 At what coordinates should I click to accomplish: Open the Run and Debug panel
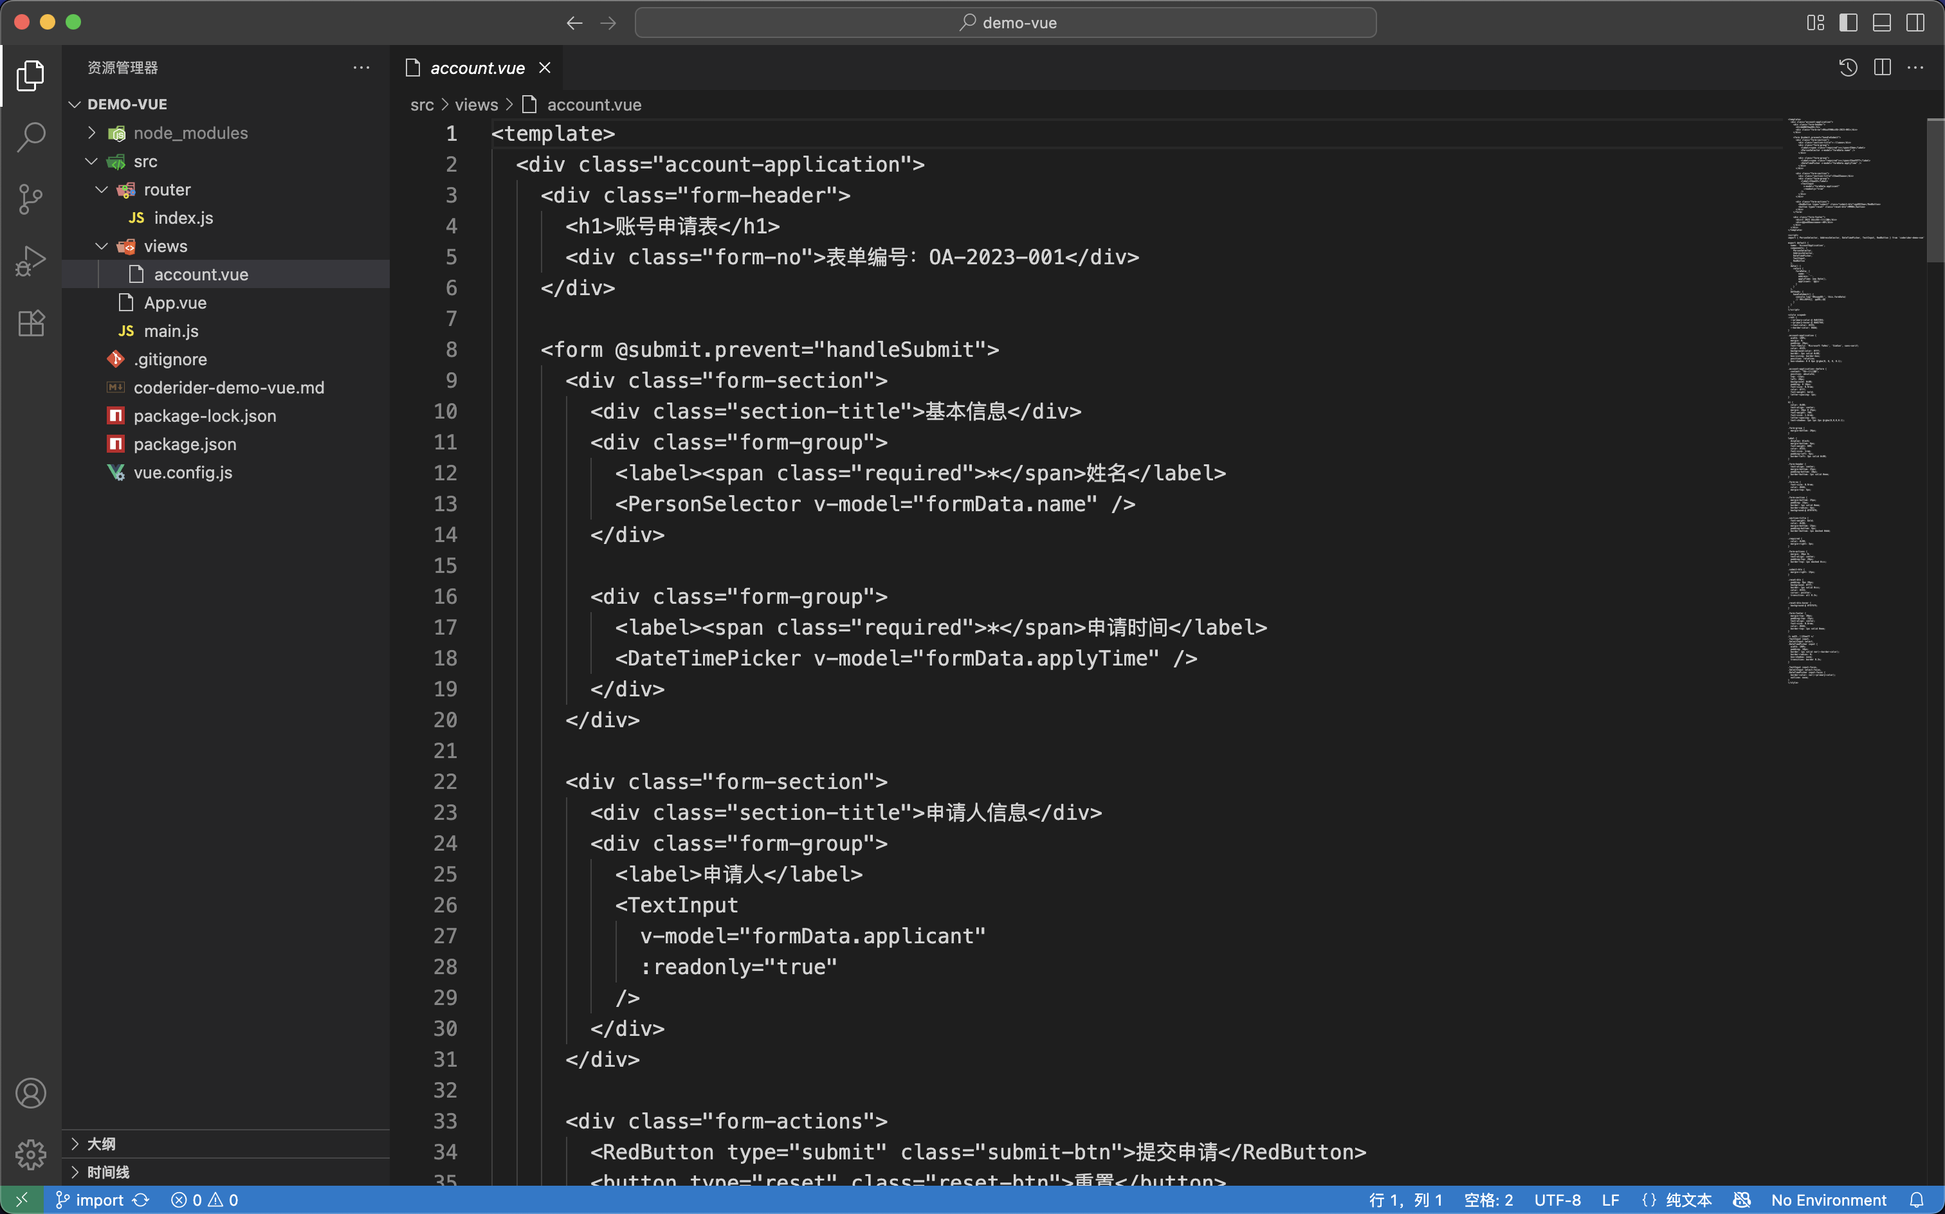pos(30,260)
